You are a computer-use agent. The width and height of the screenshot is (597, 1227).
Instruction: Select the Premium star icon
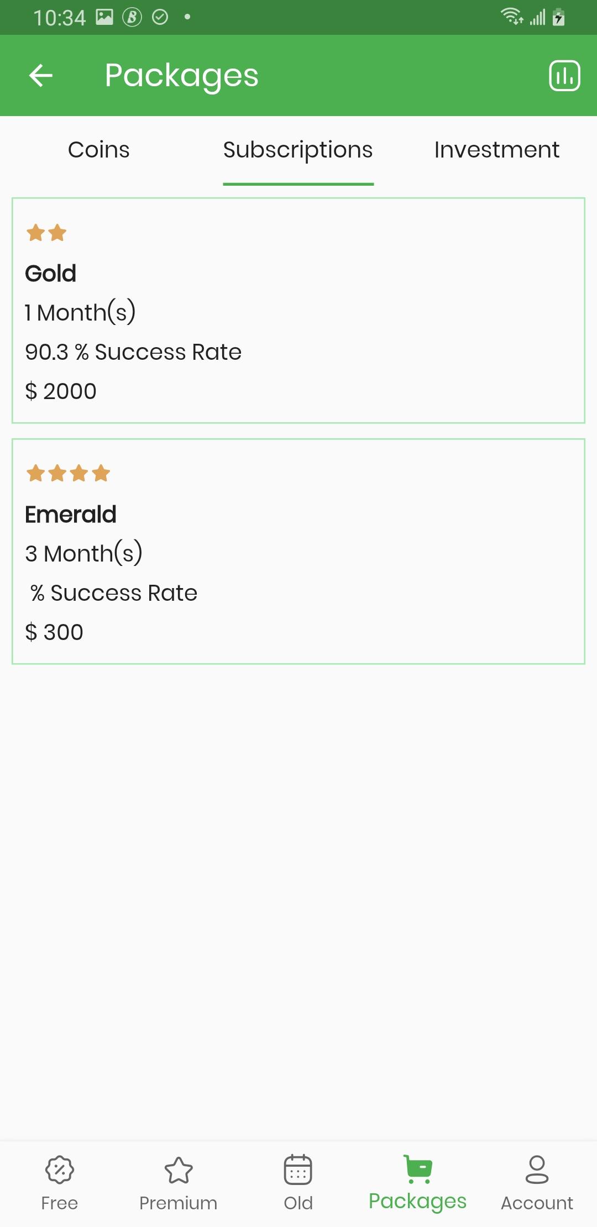pos(179,1170)
